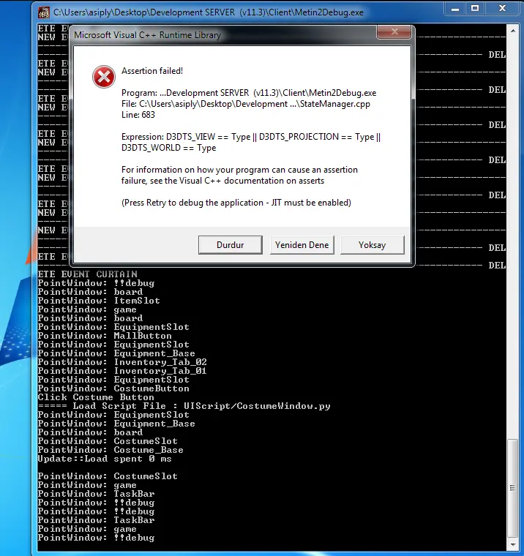Click the console vertical scrollbar thumb
Viewport: 524px width, 556px height.
(512, 488)
